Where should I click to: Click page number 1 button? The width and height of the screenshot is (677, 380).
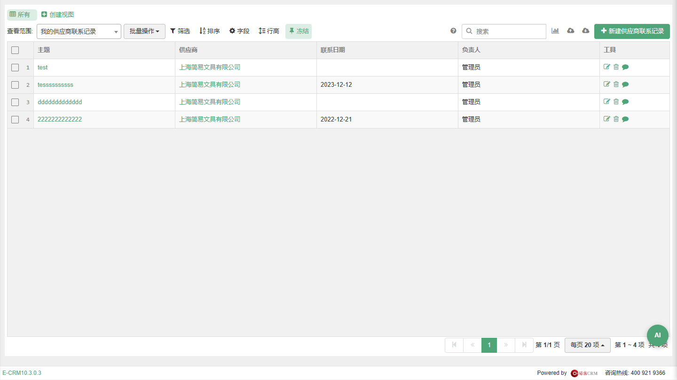tap(489, 345)
